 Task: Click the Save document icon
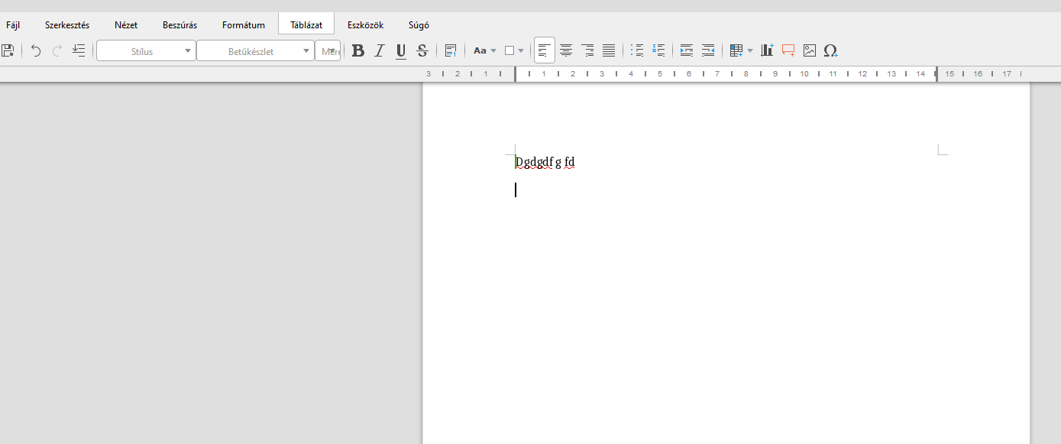pos(8,50)
